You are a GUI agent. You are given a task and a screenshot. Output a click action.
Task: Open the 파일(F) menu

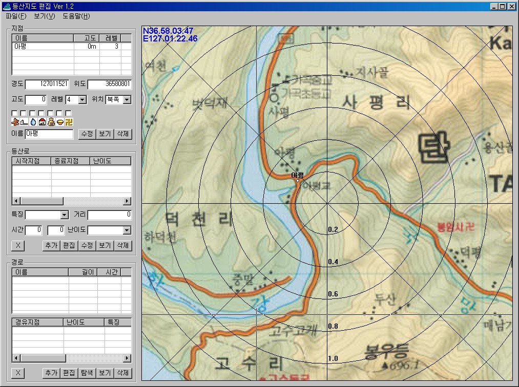[x=16, y=16]
